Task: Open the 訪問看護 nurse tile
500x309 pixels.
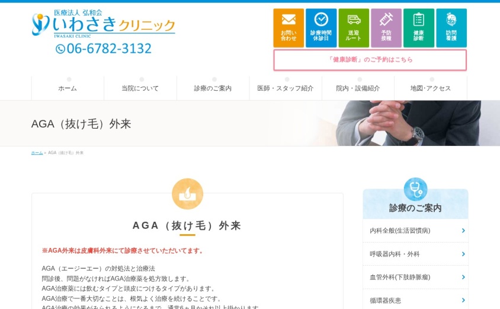Action: 451,28
